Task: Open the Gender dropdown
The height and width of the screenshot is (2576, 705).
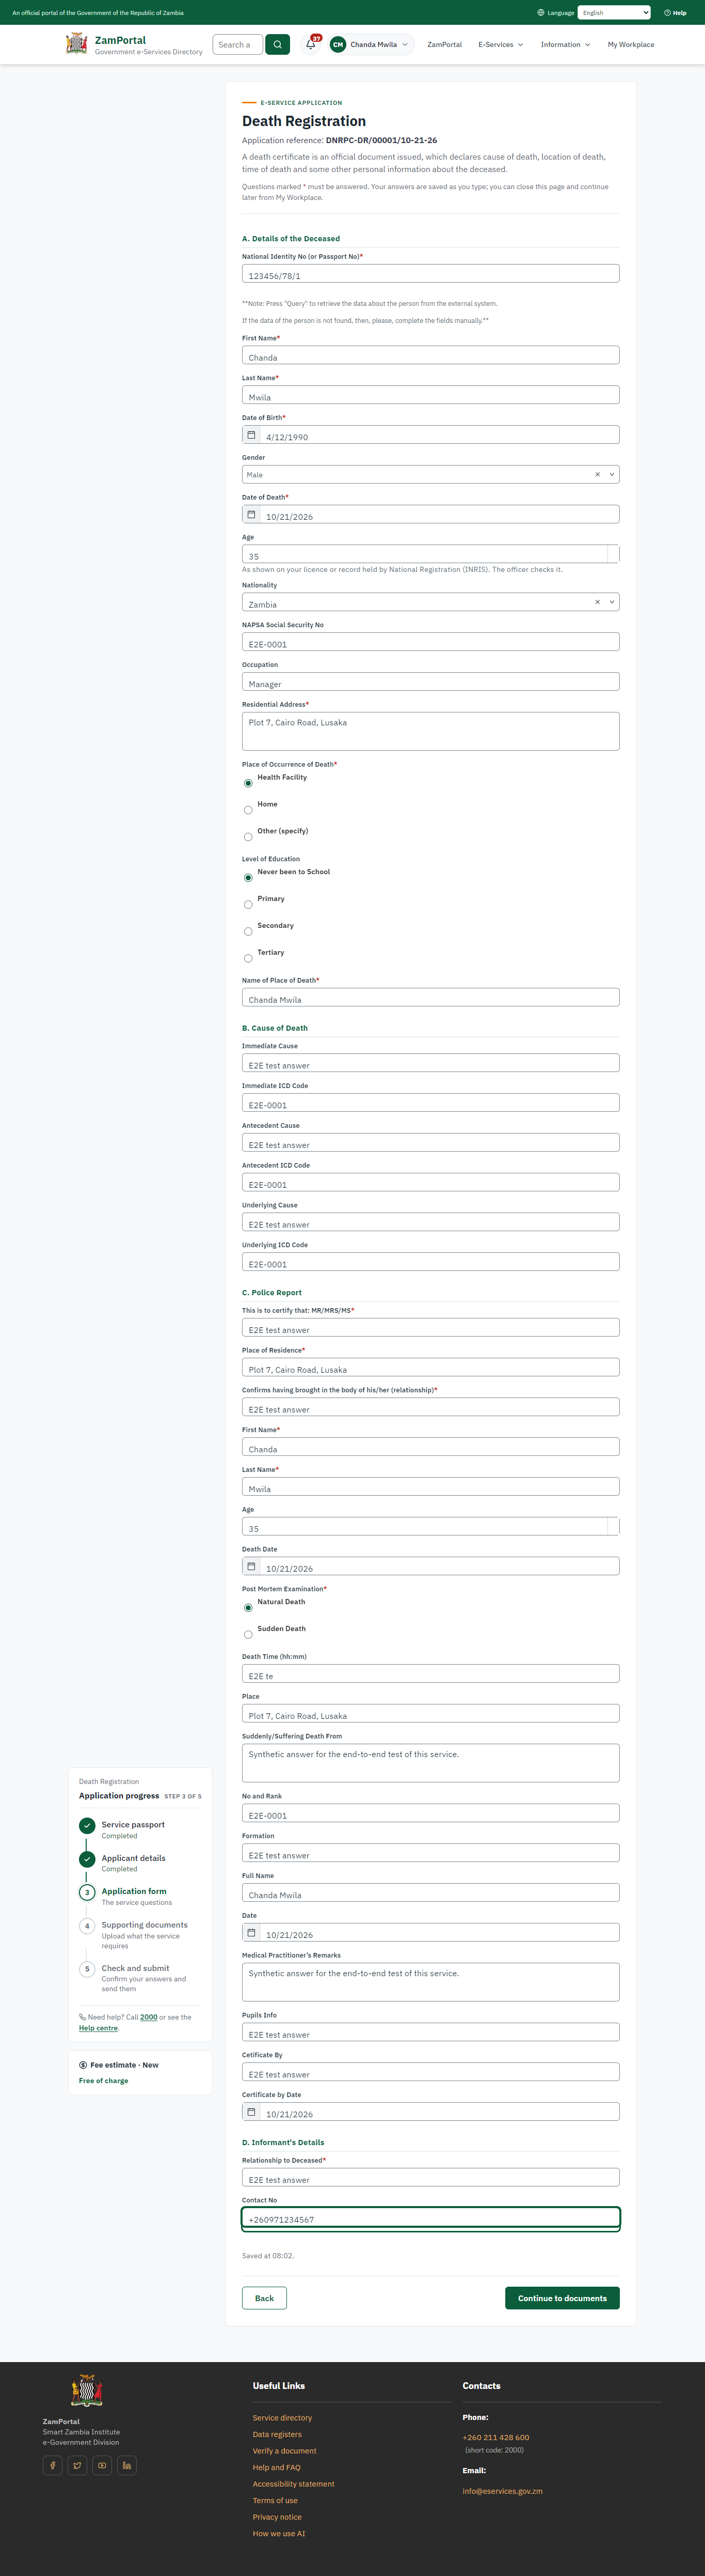Action: 430,474
